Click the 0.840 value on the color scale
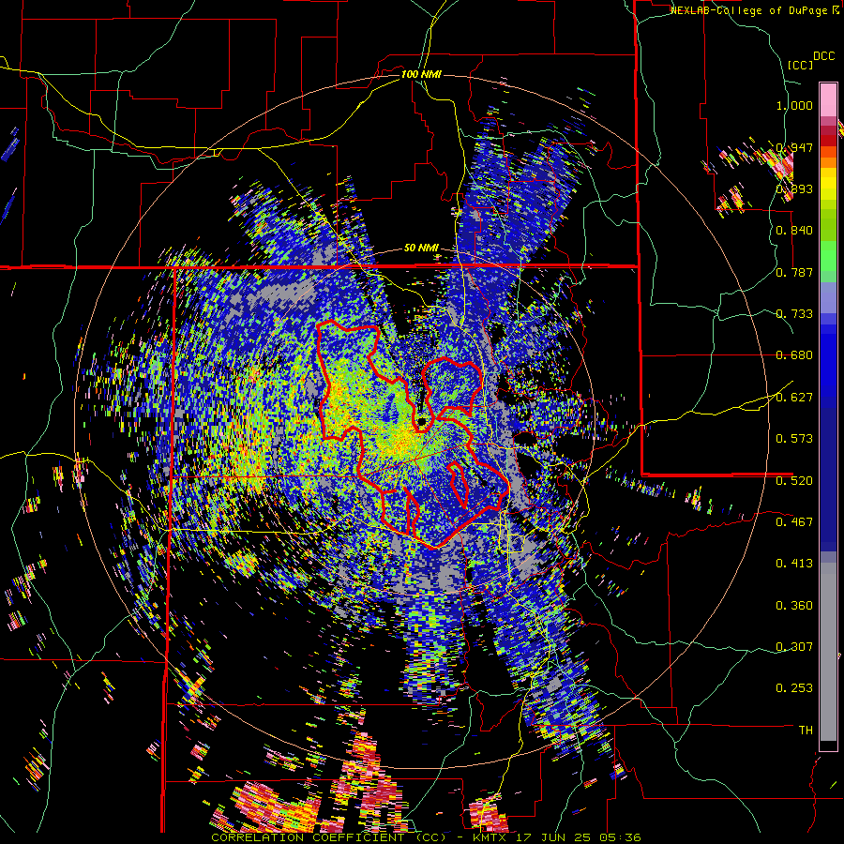 tap(794, 231)
